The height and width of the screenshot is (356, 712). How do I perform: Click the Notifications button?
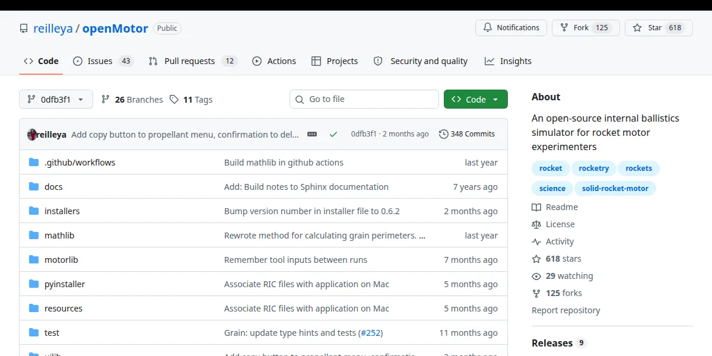click(511, 28)
